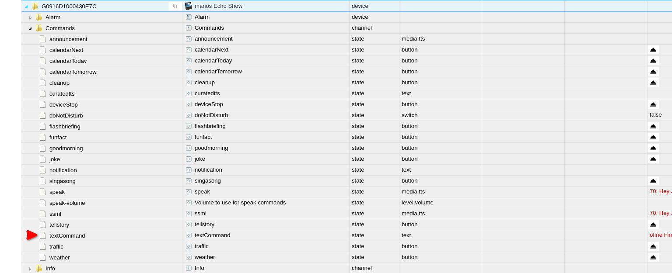Click the 'text' role of curatedtts
This screenshot has width=672, height=273.
[406, 93]
